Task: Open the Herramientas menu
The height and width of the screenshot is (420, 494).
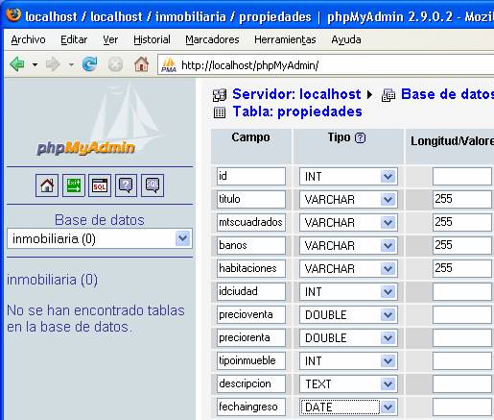Action: [x=285, y=39]
